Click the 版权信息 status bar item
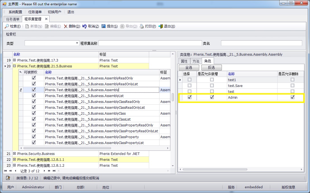The width and height of the screenshot is (310, 193). 288,187
